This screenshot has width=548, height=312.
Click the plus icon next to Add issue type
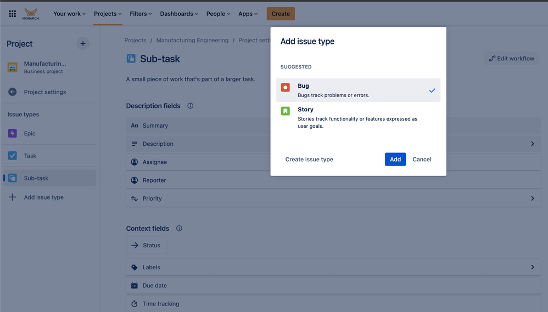(12, 197)
